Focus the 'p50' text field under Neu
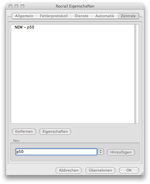 click(56, 152)
